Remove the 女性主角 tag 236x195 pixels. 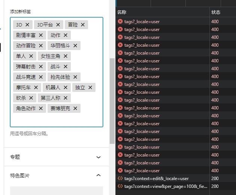click(x=65, y=56)
